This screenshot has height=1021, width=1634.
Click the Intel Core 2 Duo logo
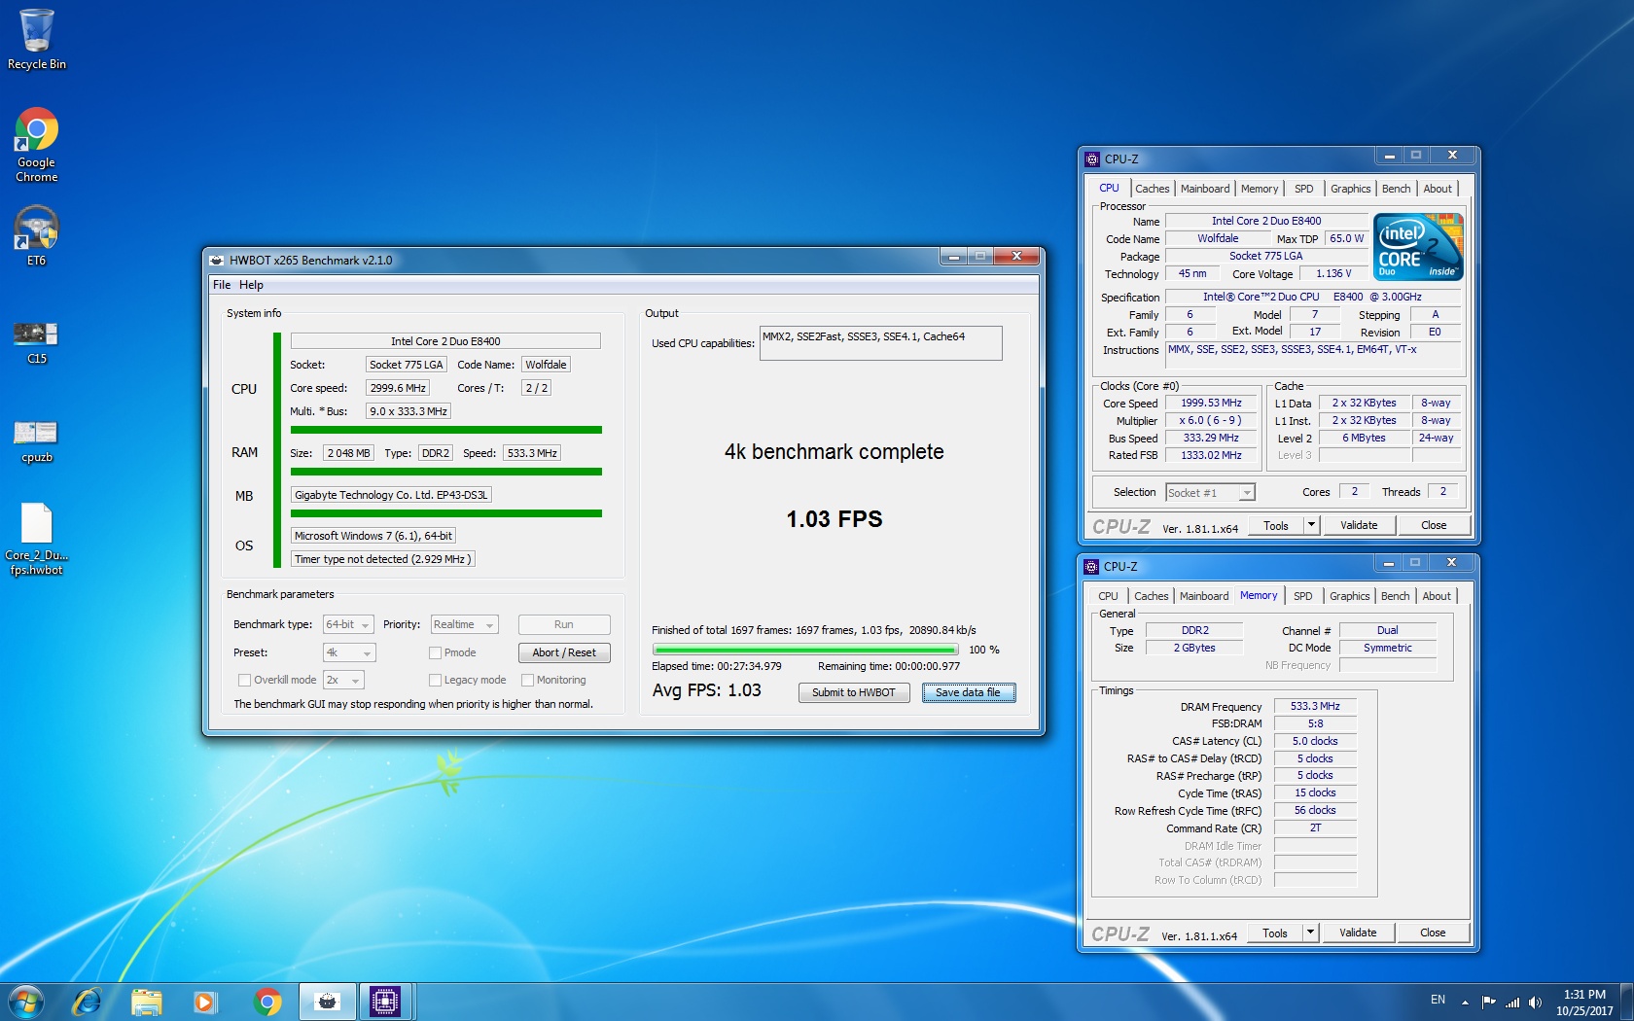tap(1419, 247)
